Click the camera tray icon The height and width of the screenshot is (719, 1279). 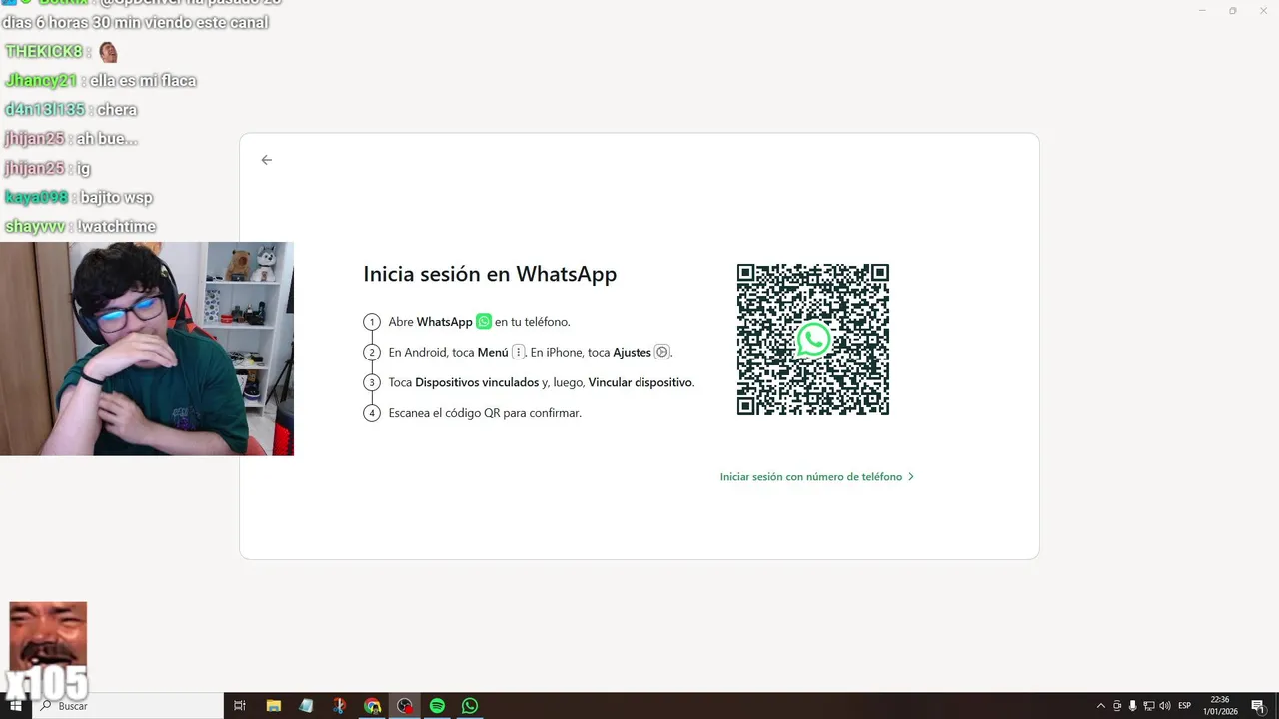tap(1117, 706)
